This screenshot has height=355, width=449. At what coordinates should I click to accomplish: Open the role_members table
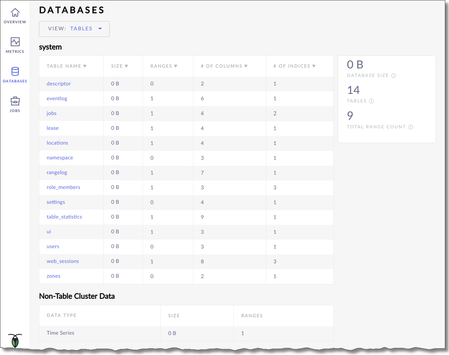pyautogui.click(x=63, y=187)
